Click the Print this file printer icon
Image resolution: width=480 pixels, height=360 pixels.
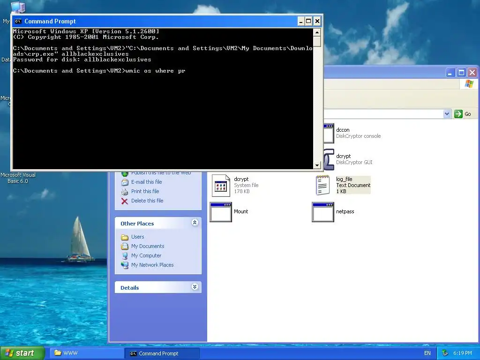click(125, 192)
